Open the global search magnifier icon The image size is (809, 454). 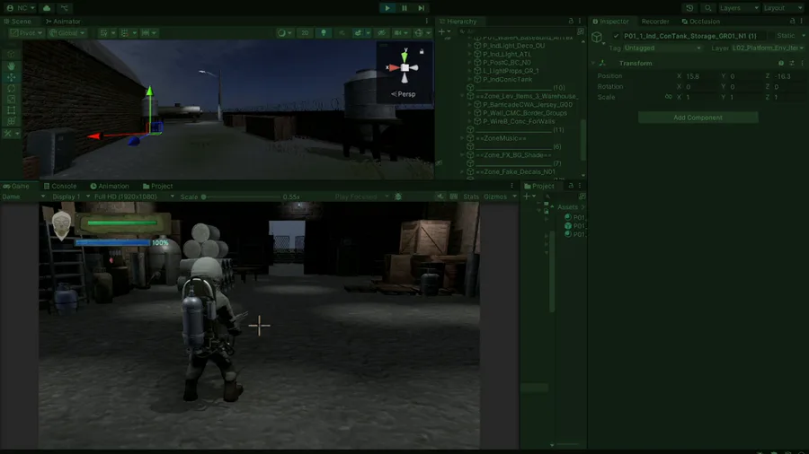tap(708, 8)
